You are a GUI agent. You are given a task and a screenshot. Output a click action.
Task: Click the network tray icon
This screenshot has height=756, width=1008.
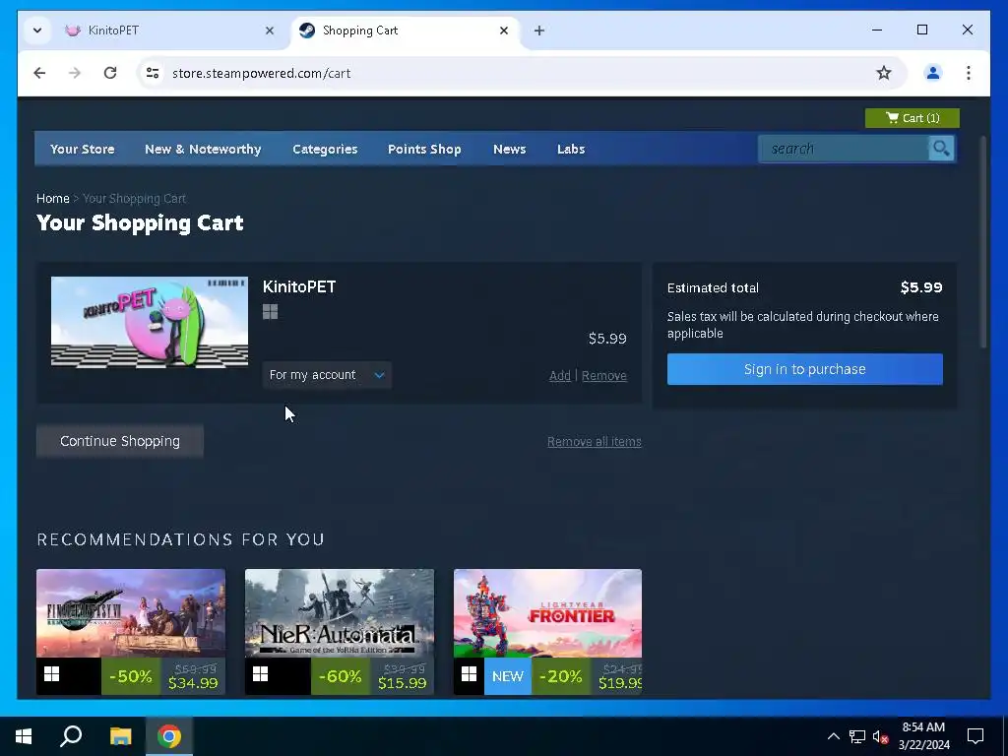point(857,736)
